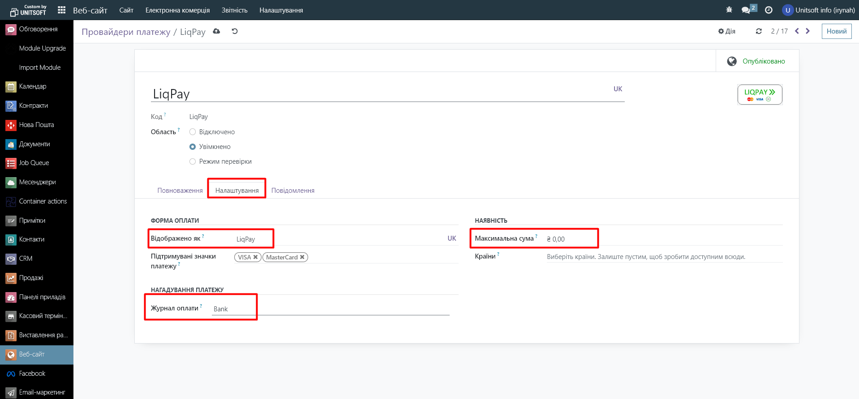Viewport: 859px width, 399px height.
Task: Toggle the Опубліковано publish button
Action: (757, 61)
